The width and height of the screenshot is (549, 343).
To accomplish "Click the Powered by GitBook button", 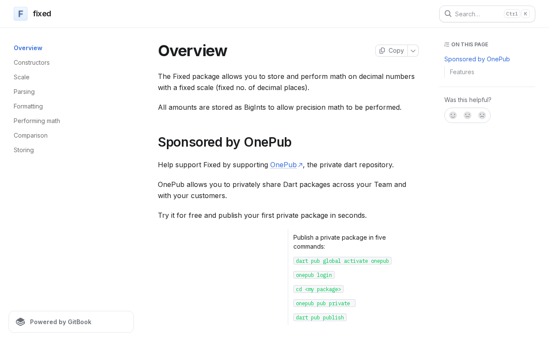I will click(x=71, y=322).
